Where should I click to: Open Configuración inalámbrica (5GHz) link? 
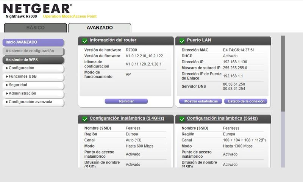point(222,118)
